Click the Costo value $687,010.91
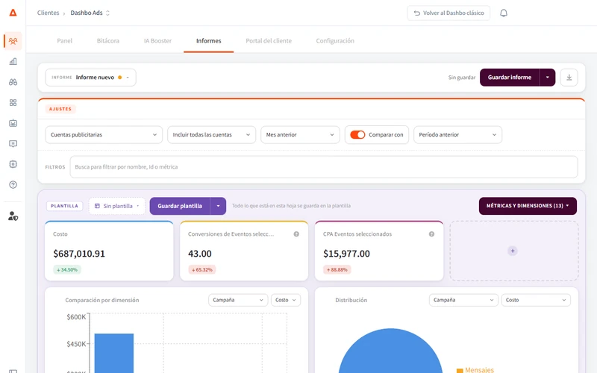597x373 pixels. pos(79,254)
